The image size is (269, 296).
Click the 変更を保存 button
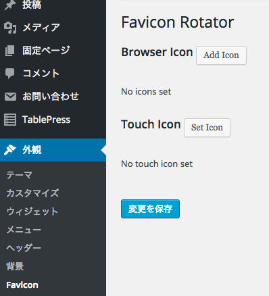tap(150, 209)
